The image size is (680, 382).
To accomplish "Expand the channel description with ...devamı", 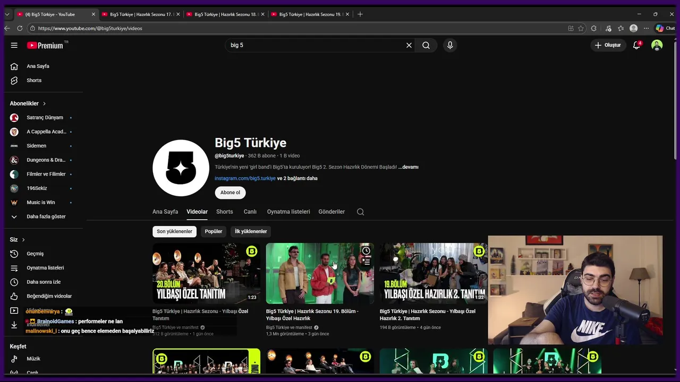I will (409, 167).
